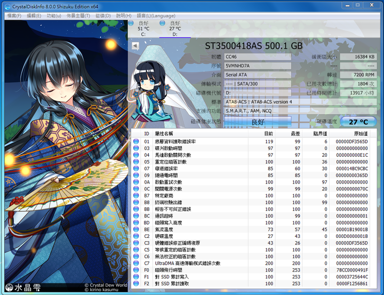Open the 磁碟(D) menu
384x295 pixels.
(x=103, y=15)
